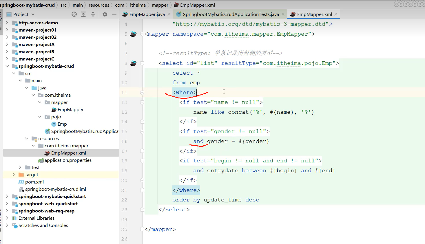Select springboot-web-quickstart module
This screenshot has height=244, width=425.
tap(48, 203)
